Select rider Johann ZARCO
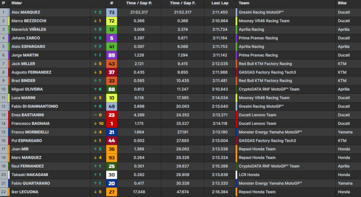 [x=26, y=38]
